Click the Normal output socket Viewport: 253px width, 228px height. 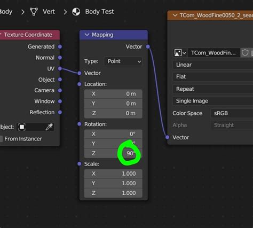click(60, 58)
